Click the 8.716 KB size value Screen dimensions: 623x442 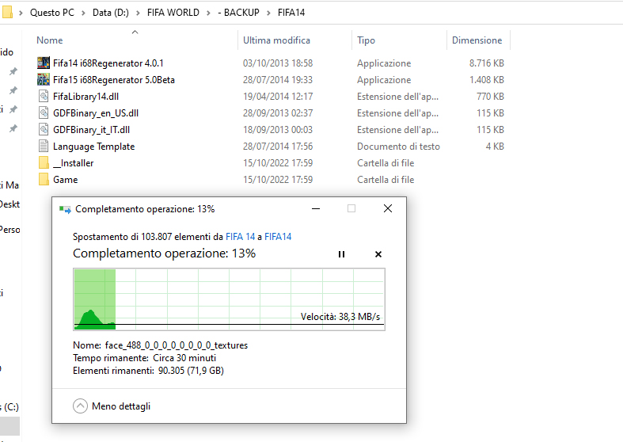486,63
